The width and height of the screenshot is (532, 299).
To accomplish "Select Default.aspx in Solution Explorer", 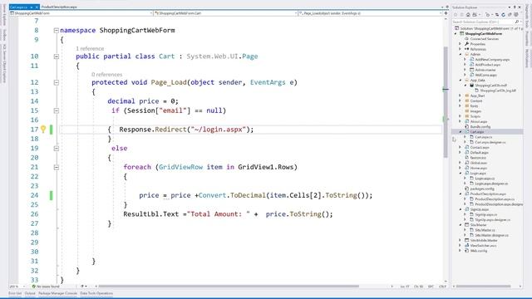I will 479,153.
